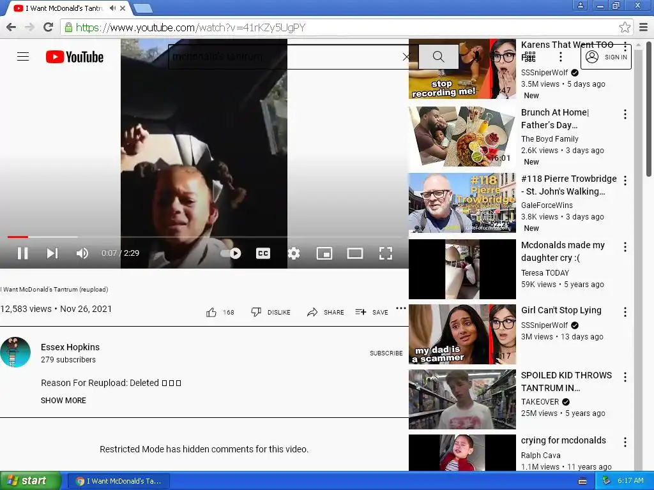This screenshot has width=654, height=490.
Task: Go back in browser
Action: pyautogui.click(x=11, y=27)
